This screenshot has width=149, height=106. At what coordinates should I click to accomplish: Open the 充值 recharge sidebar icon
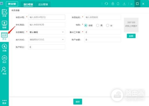coord(4,48)
